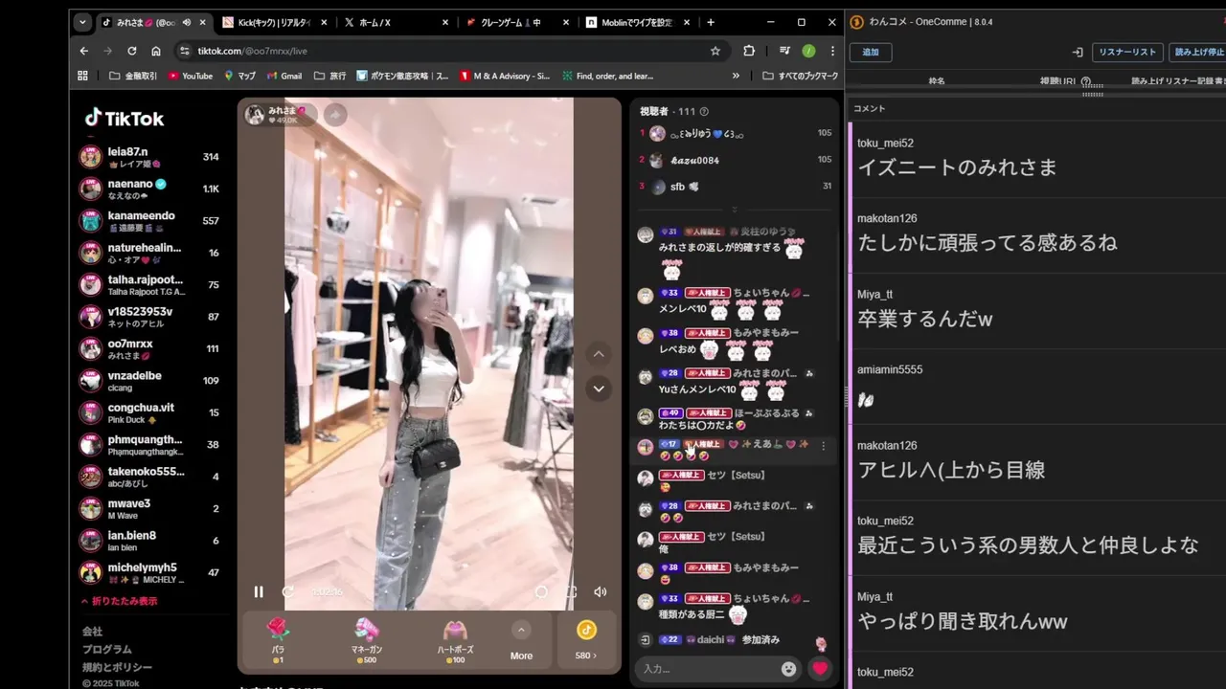Click the browser back arrow

[x=83, y=51]
